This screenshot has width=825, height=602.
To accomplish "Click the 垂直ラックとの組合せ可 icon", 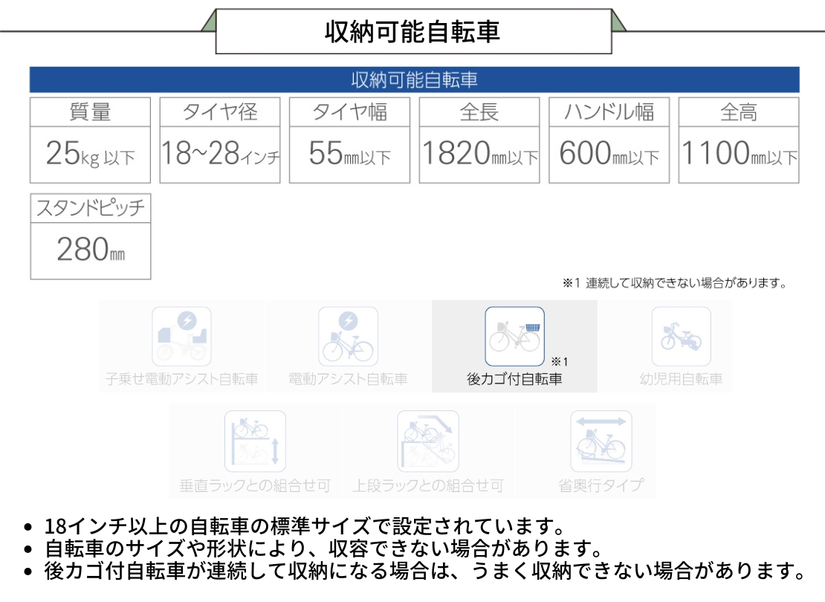I will tap(255, 441).
